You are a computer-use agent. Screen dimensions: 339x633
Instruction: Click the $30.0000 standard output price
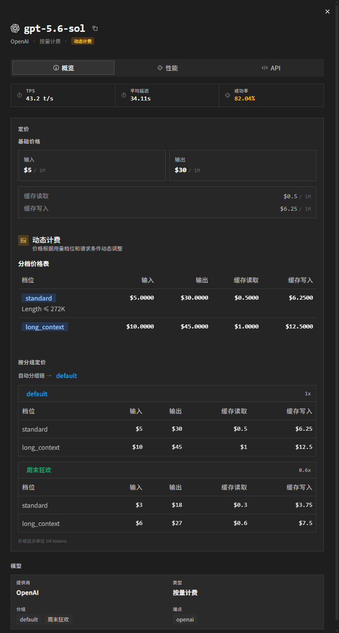coord(194,298)
